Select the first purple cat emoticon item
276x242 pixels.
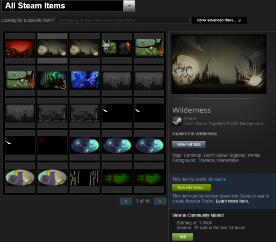[20, 177]
